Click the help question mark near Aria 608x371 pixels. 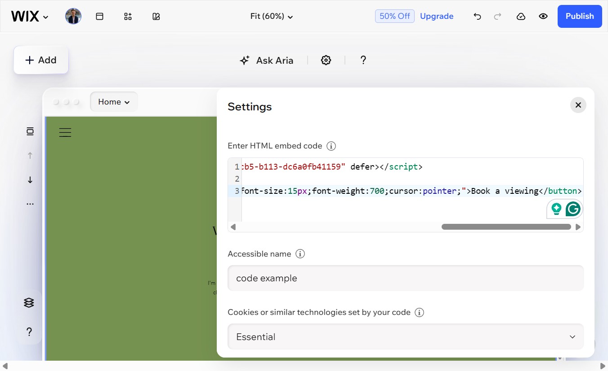pos(363,60)
